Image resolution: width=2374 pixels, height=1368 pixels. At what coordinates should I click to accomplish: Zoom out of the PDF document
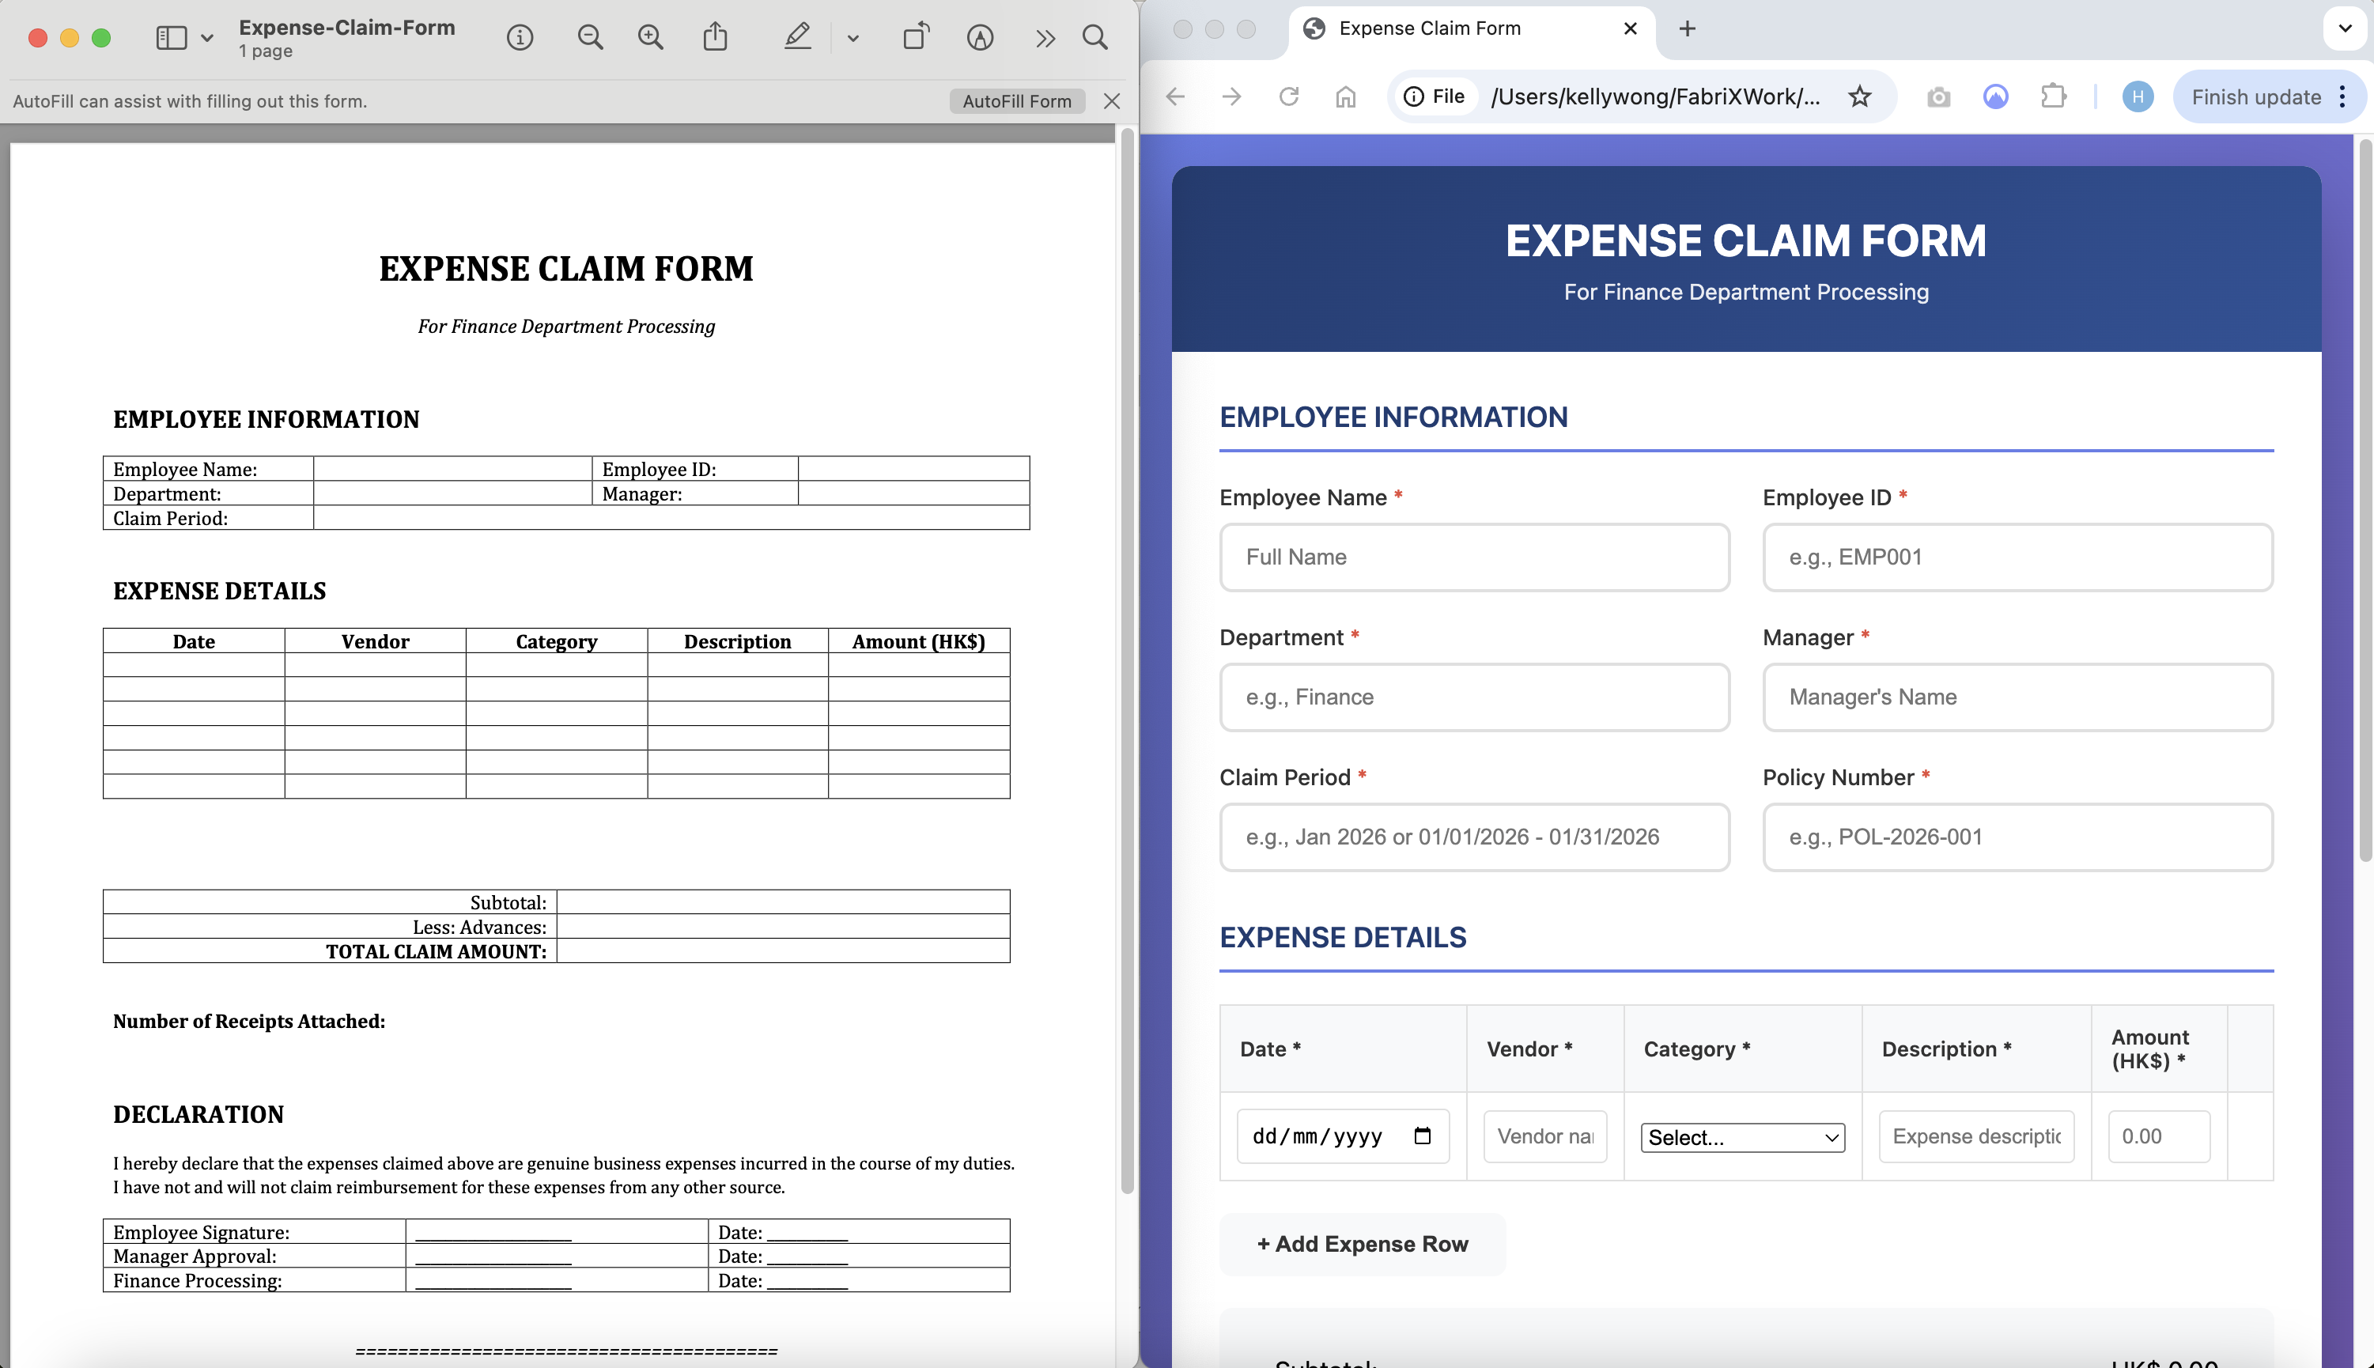pyautogui.click(x=590, y=36)
